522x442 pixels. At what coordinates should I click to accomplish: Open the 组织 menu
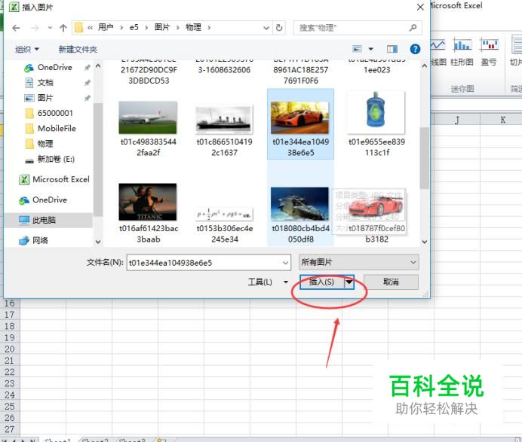[27, 50]
